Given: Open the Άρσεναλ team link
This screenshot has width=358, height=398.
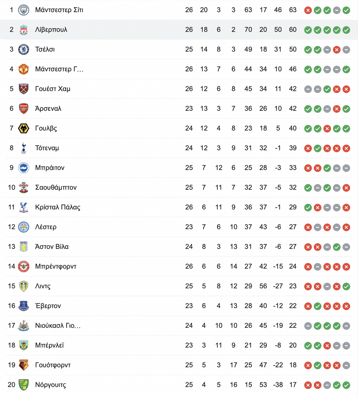Looking at the screenshot, I should tap(48, 109).
